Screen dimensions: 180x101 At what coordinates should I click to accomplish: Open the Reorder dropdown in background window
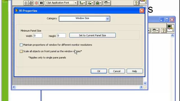point(155,31)
